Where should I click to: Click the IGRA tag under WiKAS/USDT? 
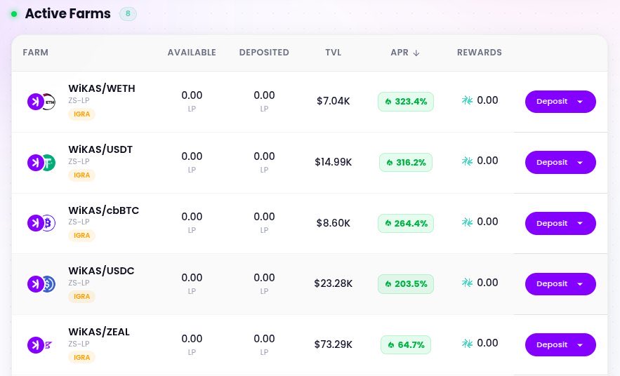82,175
